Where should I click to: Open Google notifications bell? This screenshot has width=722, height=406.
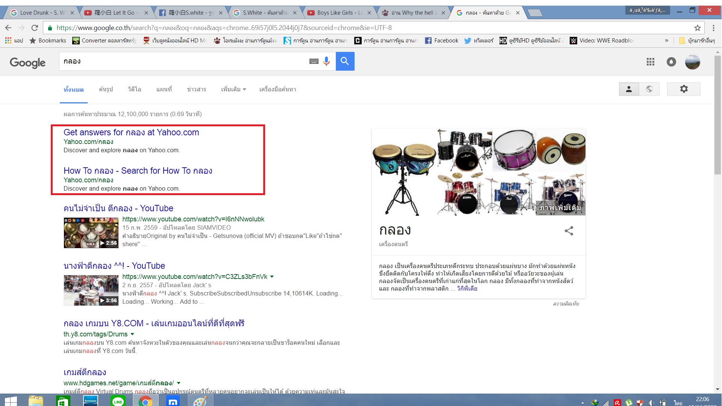671,62
